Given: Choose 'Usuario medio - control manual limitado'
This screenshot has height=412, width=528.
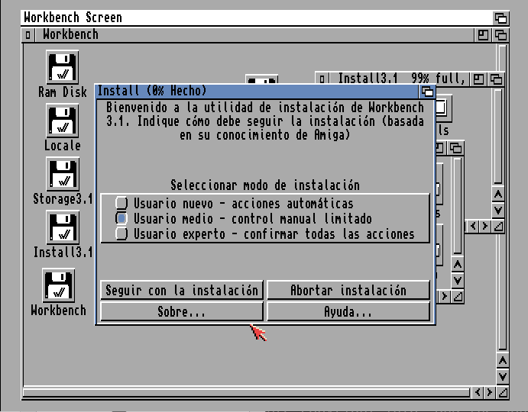Looking at the screenshot, I should pyautogui.click(x=121, y=219).
